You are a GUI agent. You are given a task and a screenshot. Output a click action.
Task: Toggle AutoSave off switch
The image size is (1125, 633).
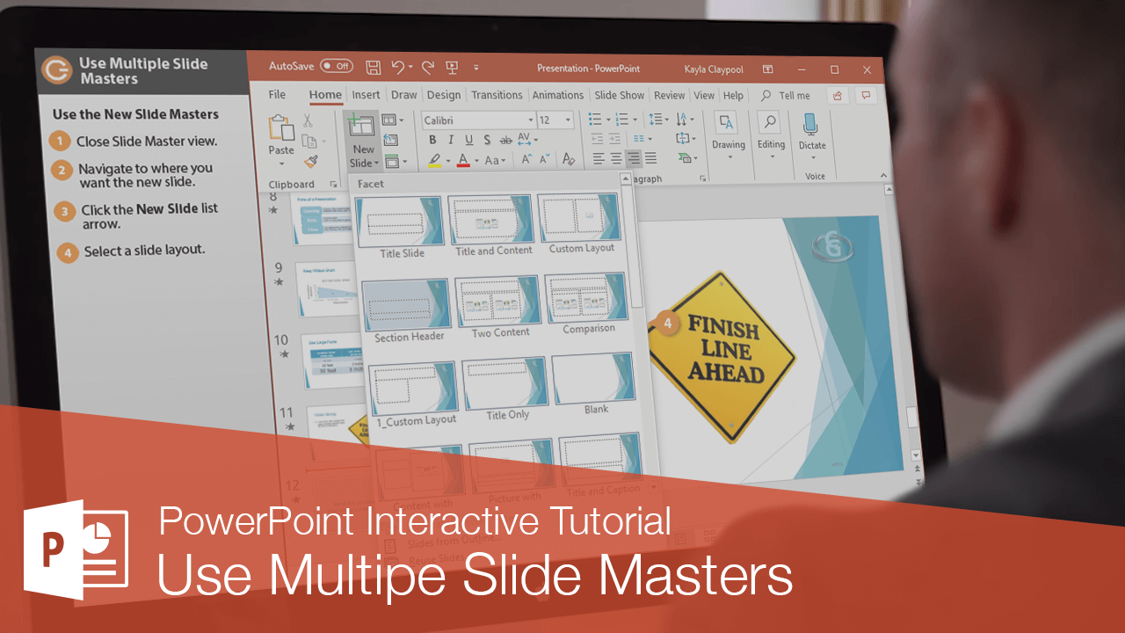(x=335, y=66)
